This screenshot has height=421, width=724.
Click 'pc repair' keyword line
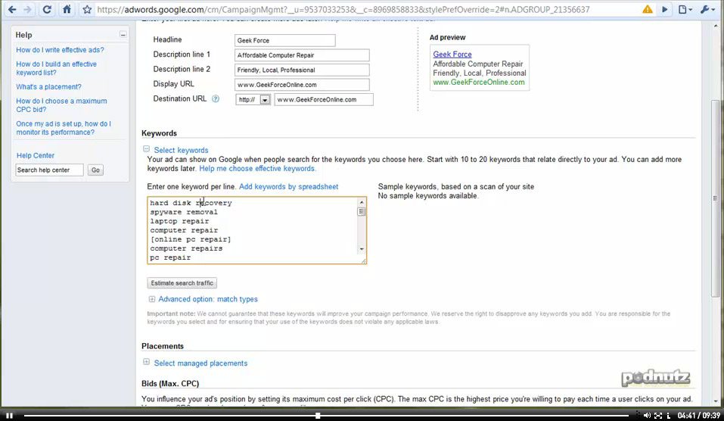pos(170,258)
